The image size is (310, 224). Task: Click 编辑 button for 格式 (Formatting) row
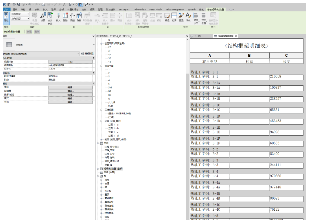71,99
